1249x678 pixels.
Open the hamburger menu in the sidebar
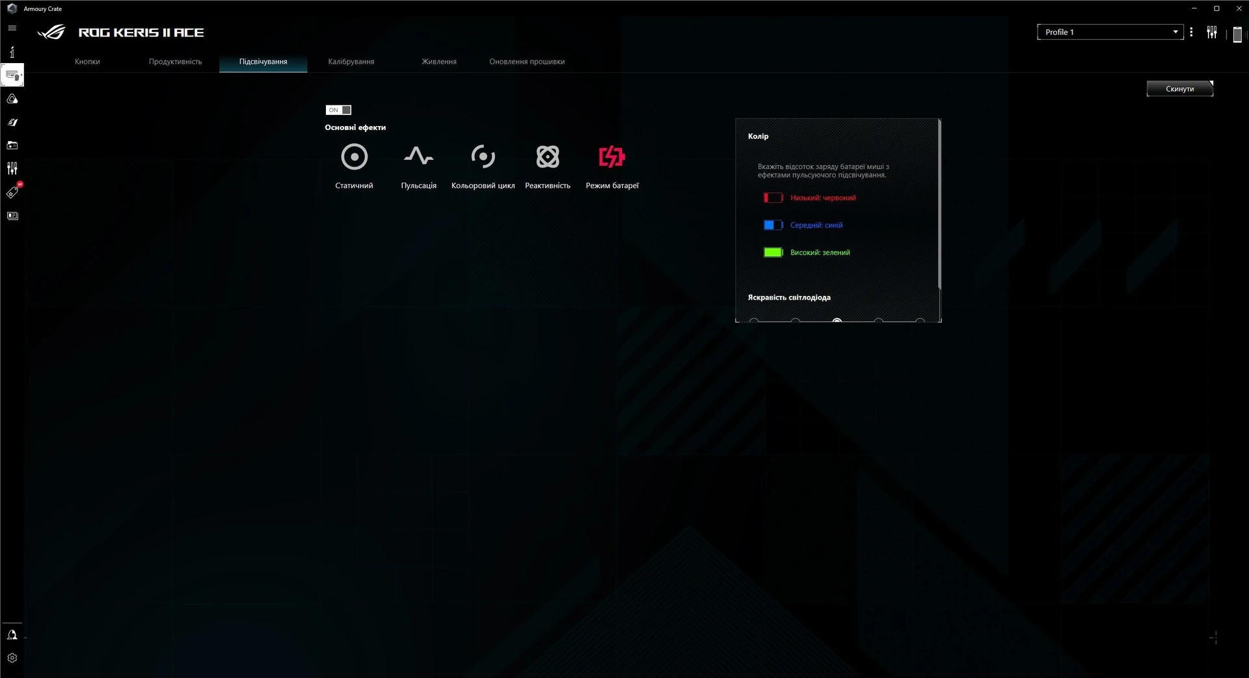click(12, 28)
